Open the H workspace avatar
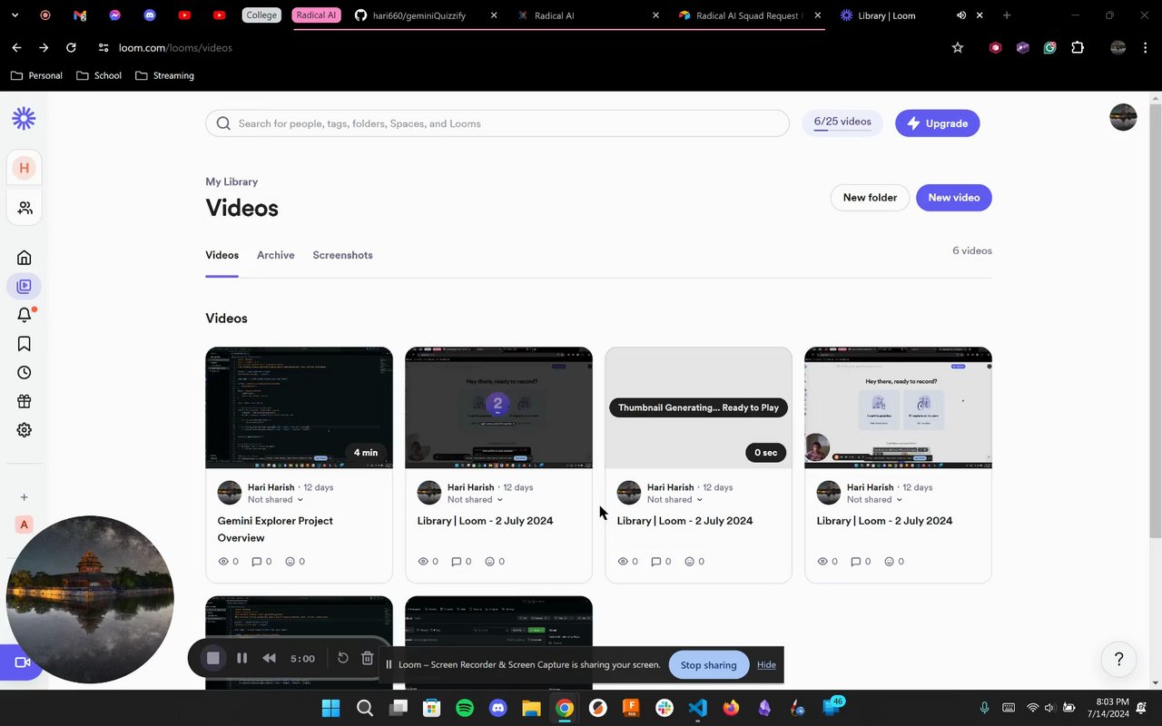Image resolution: width=1162 pixels, height=726 pixels. [25, 168]
